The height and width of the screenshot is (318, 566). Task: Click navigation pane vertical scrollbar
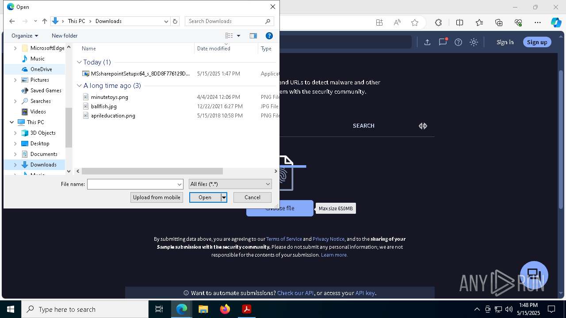tap(69, 128)
